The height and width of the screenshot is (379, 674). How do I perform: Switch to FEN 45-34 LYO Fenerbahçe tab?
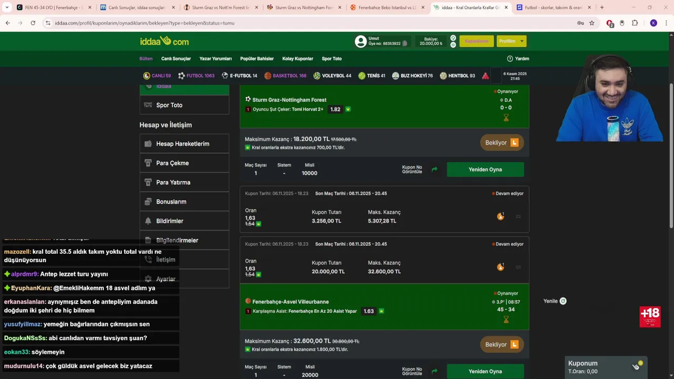54,7
